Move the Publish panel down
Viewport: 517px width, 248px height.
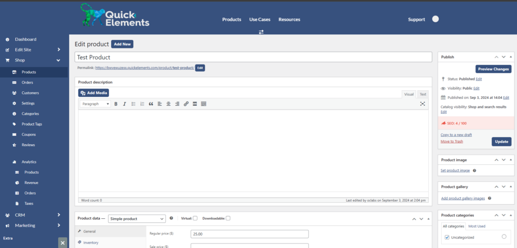[503, 57]
